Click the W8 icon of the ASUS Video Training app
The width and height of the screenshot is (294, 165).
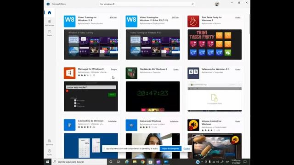(x=131, y=21)
